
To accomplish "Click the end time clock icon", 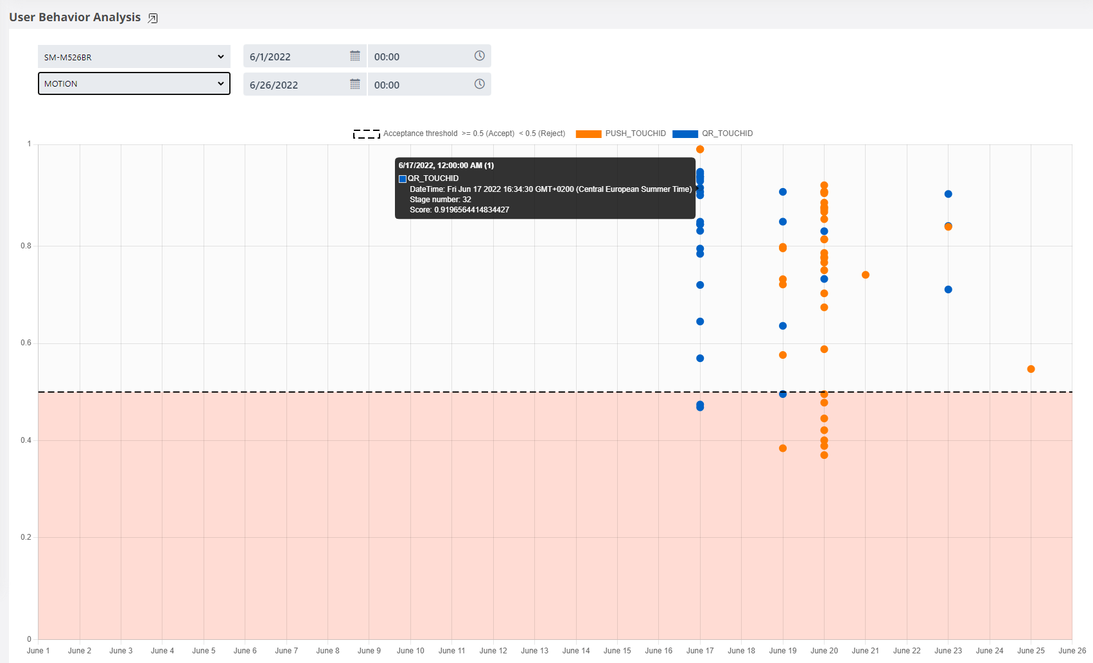I will 479,84.
